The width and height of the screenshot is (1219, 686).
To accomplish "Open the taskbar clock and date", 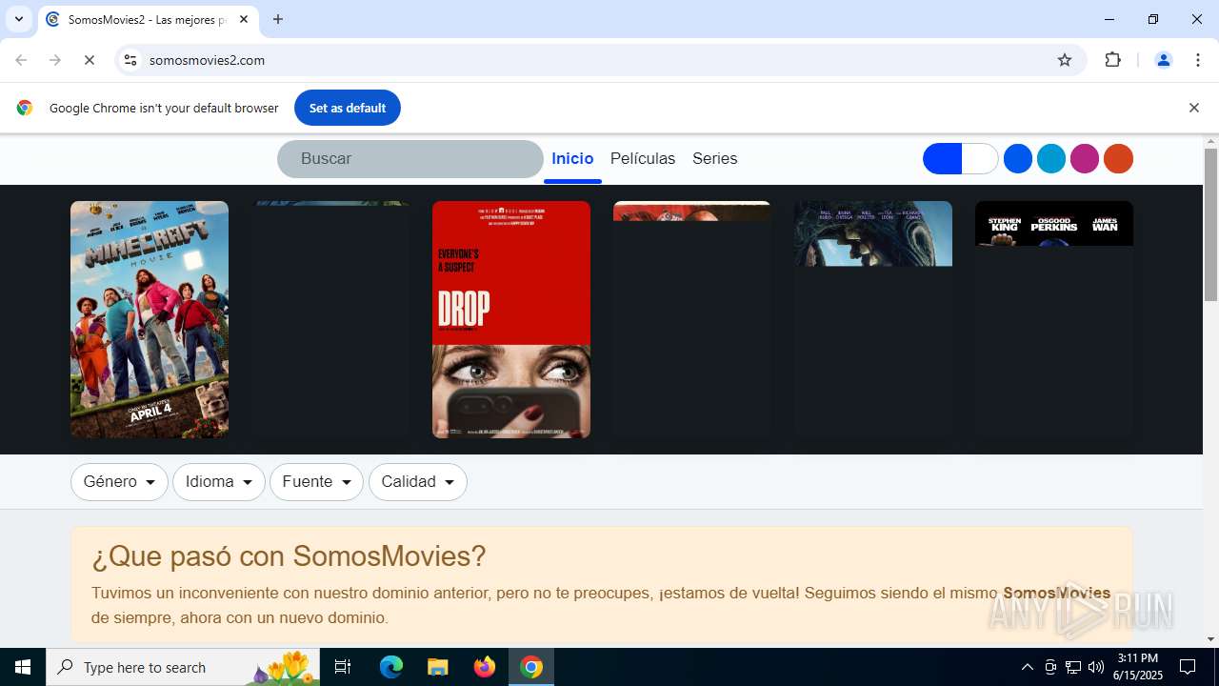I will (1138, 667).
